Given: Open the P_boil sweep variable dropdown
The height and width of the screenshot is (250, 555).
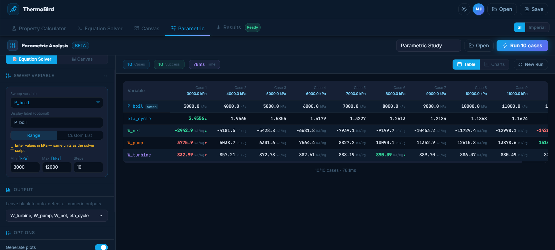Looking at the screenshot, I should click(57, 103).
